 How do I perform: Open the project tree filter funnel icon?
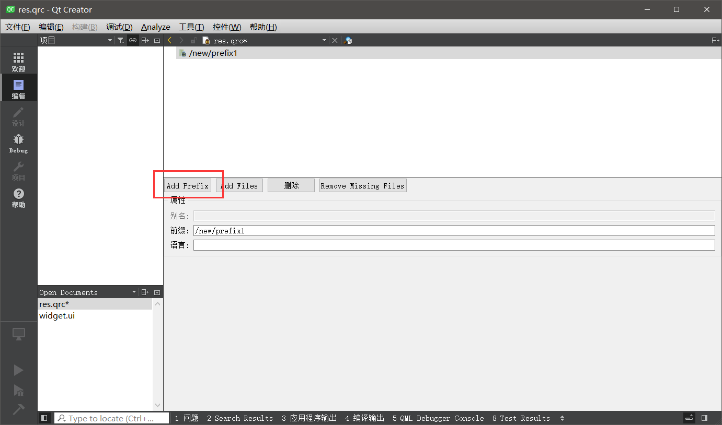[121, 40]
